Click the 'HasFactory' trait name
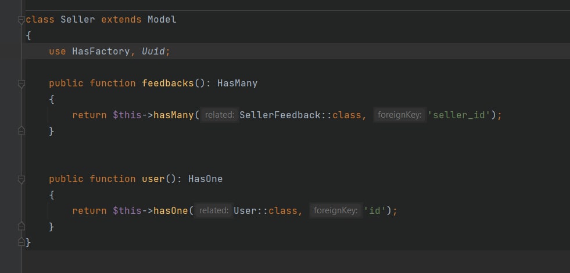Screen dimensions: 570x273 pos(101,51)
